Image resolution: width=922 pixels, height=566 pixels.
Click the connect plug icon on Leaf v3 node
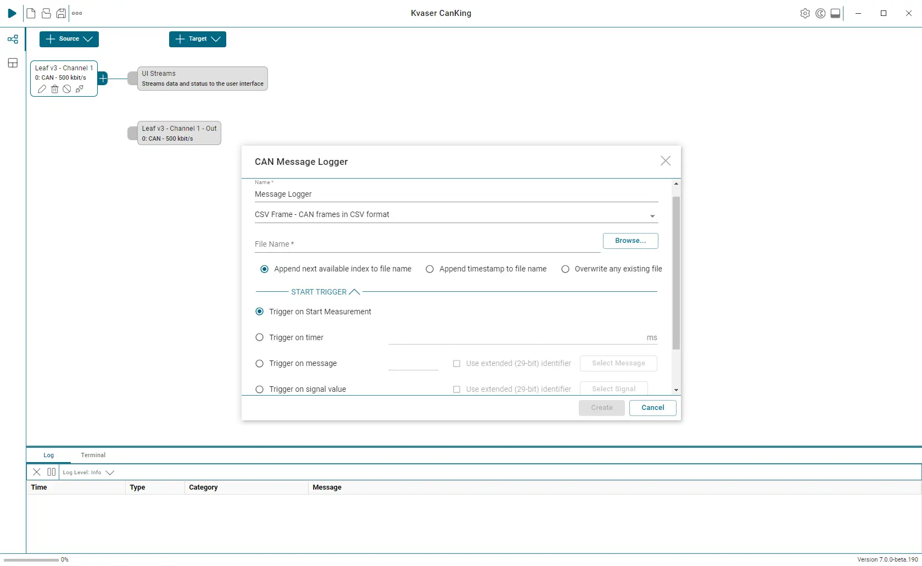pos(80,89)
